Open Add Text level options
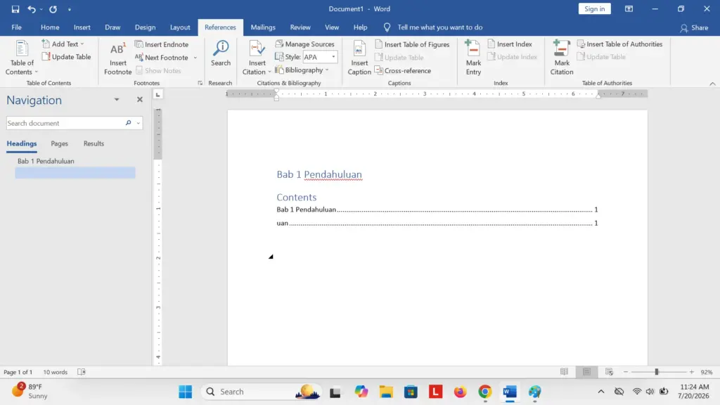This screenshot has height=405, width=720. [63, 44]
